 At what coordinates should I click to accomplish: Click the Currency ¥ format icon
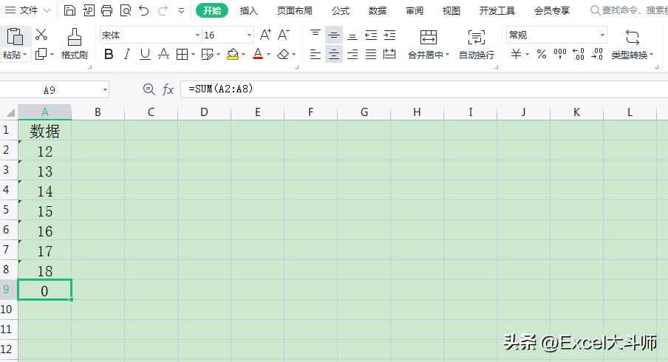[516, 54]
